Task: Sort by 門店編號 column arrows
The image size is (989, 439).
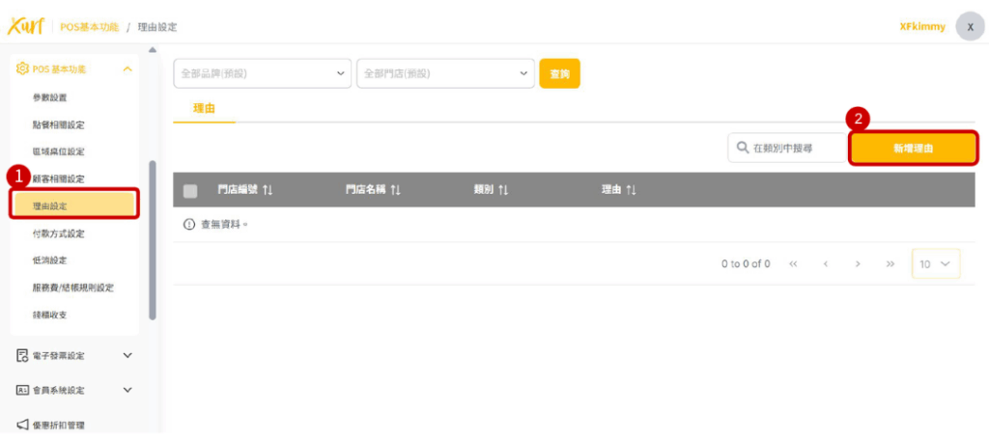Action: click(268, 191)
